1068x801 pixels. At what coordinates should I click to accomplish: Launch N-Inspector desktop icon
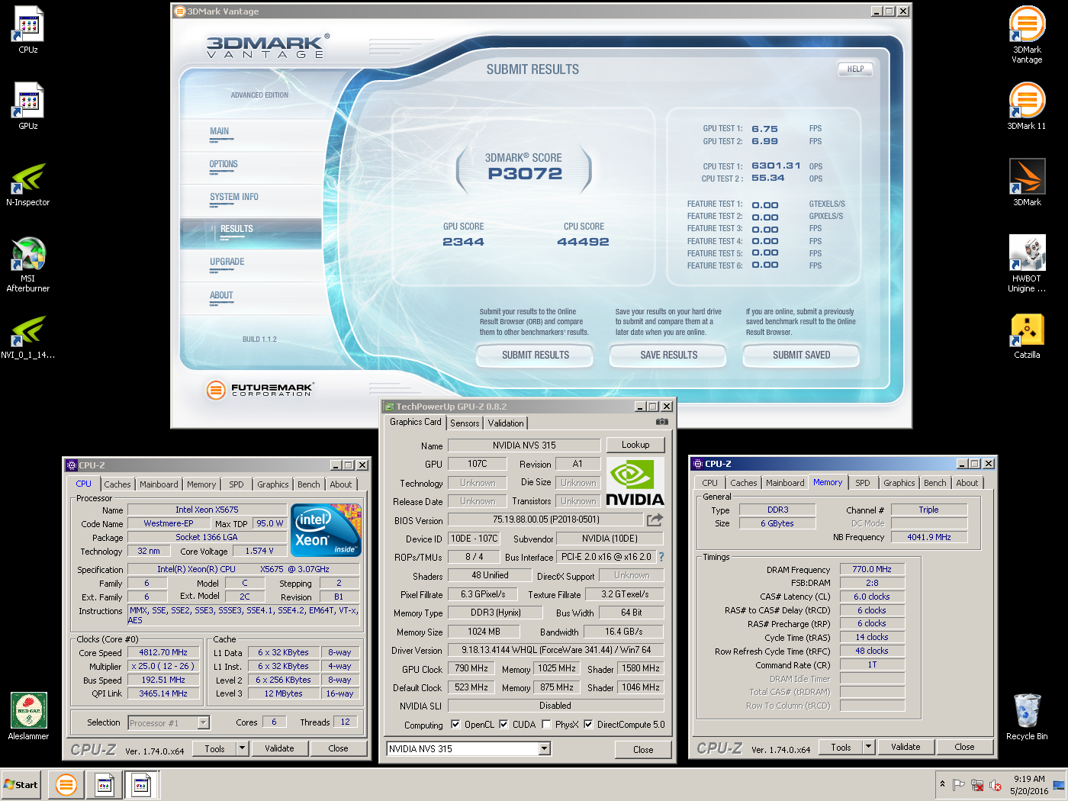point(28,184)
